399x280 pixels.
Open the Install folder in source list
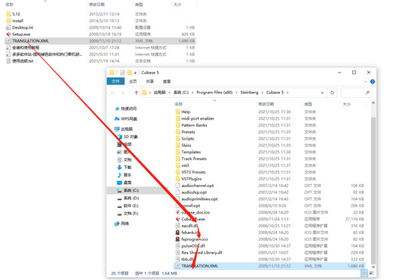(17, 21)
